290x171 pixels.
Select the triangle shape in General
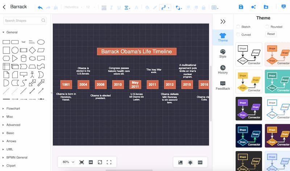pyautogui.click(x=15, y=58)
